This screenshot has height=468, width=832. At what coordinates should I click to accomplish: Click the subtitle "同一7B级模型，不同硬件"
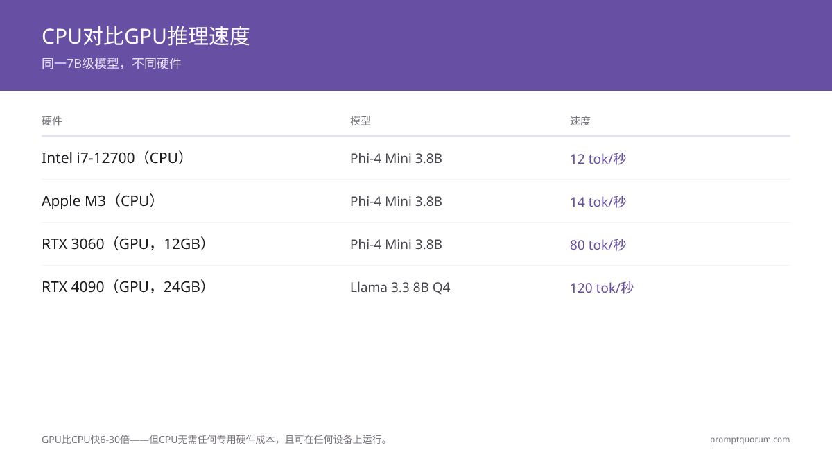coord(112,64)
